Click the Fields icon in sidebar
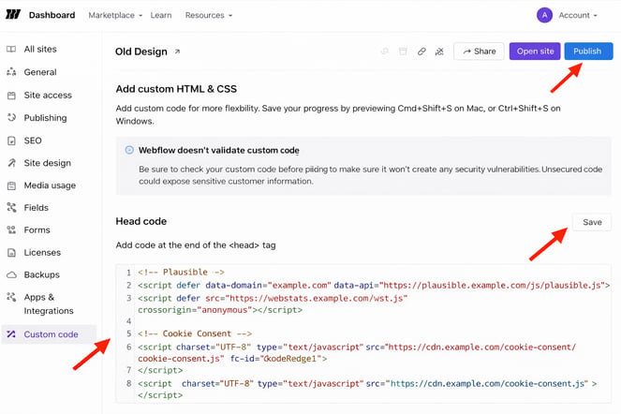This screenshot has width=621, height=414. (x=11, y=208)
